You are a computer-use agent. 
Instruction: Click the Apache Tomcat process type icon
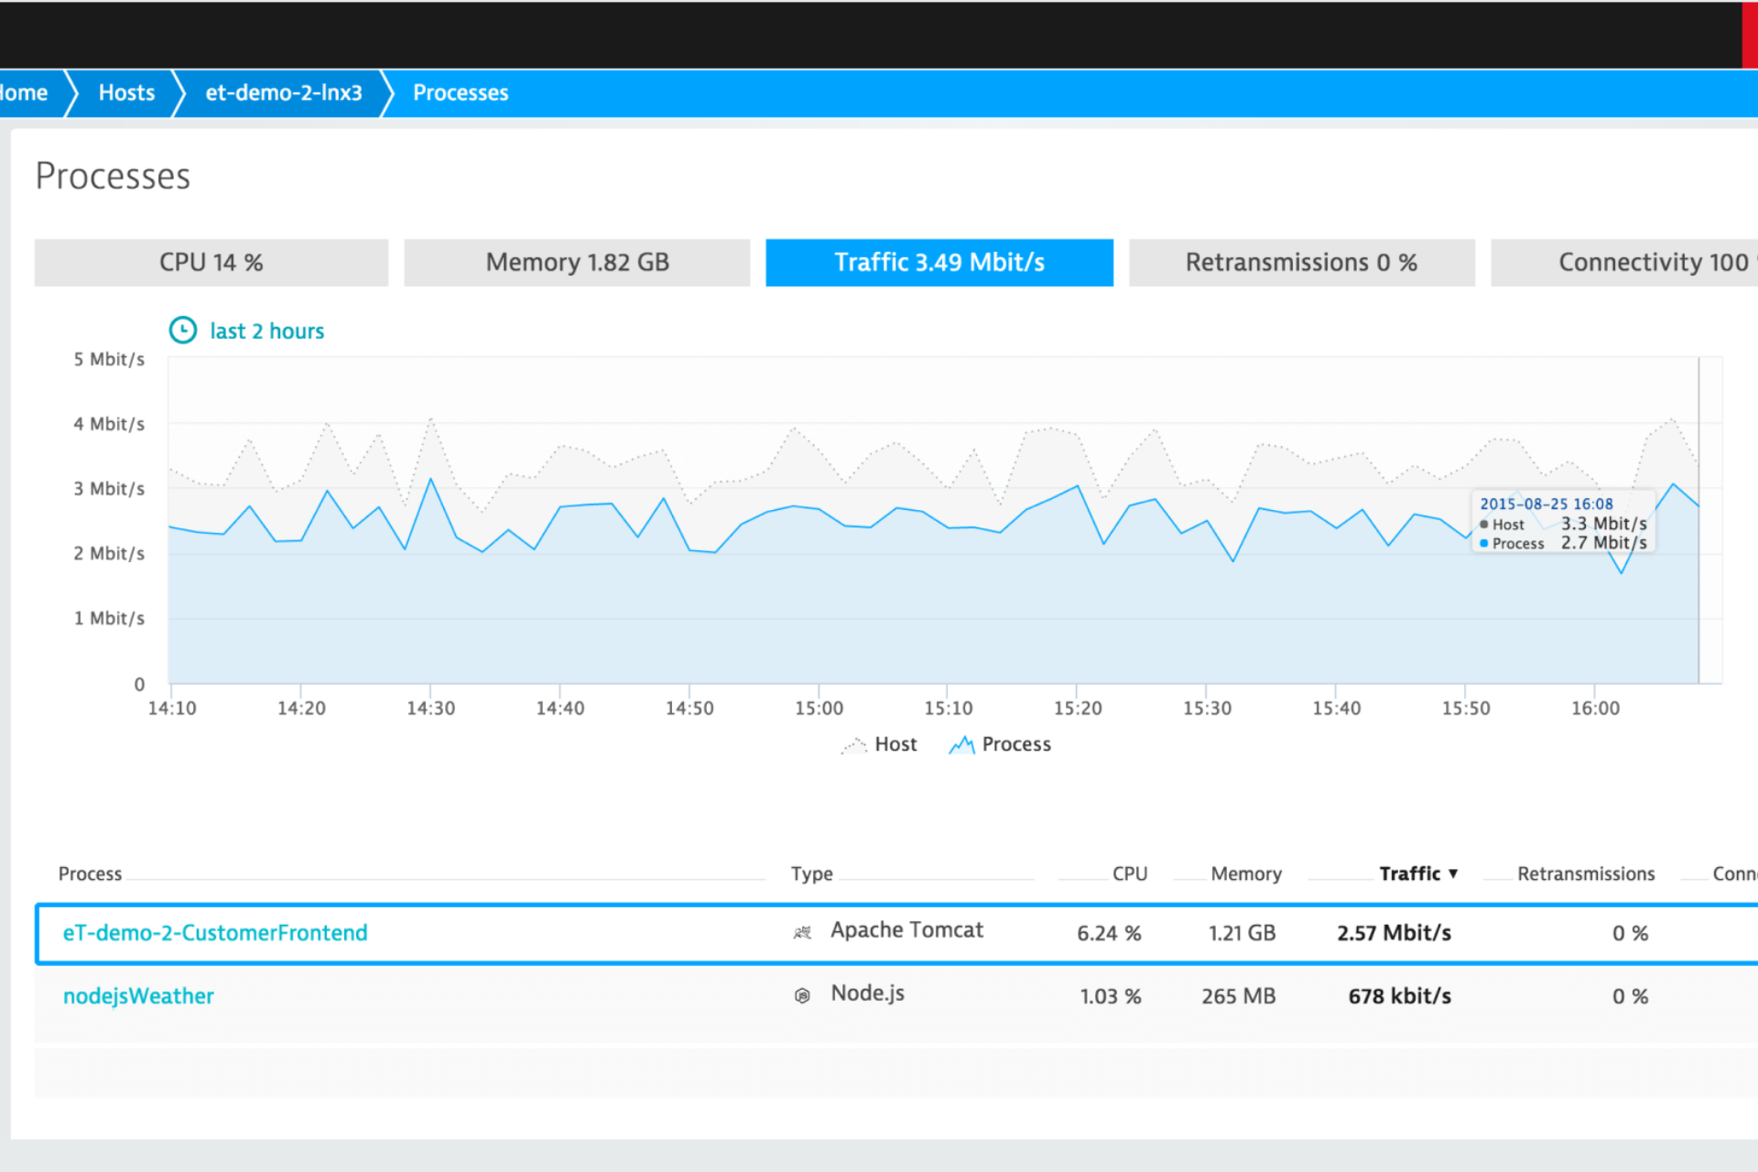coord(803,932)
